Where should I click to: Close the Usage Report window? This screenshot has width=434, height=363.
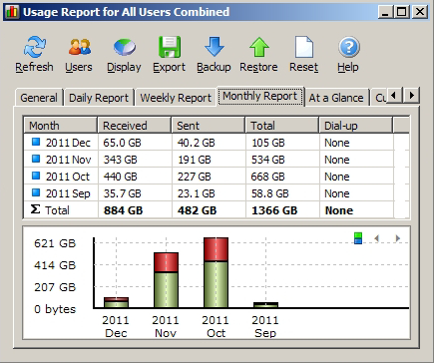click(x=420, y=12)
